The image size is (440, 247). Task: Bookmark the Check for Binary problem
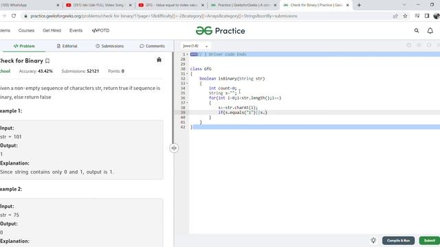[47, 61]
